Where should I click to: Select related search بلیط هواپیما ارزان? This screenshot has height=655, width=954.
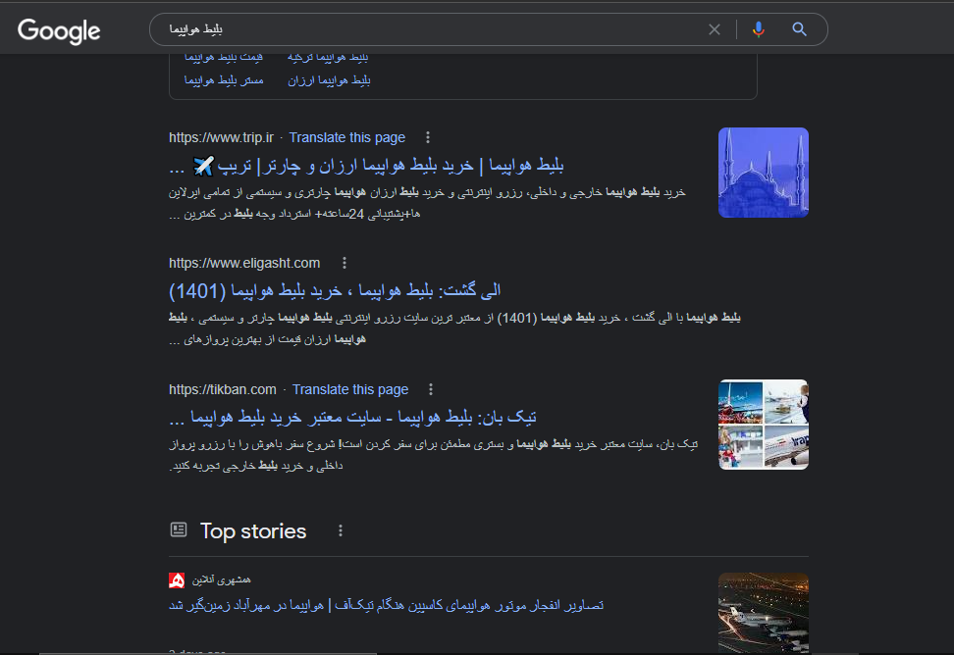329,80
